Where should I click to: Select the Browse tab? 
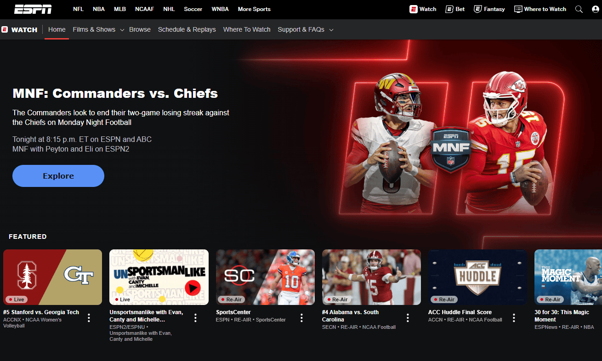[140, 29]
